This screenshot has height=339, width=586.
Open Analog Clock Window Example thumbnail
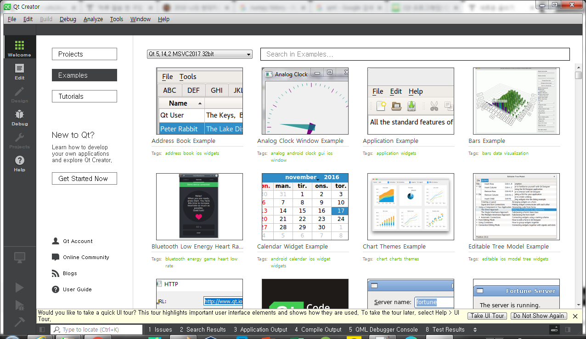point(305,101)
